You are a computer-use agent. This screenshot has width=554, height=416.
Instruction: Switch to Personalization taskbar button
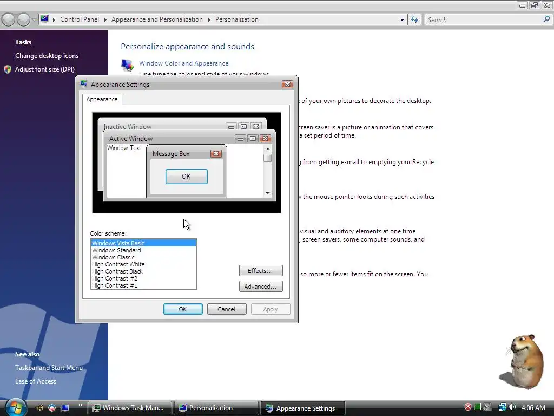tap(216, 408)
